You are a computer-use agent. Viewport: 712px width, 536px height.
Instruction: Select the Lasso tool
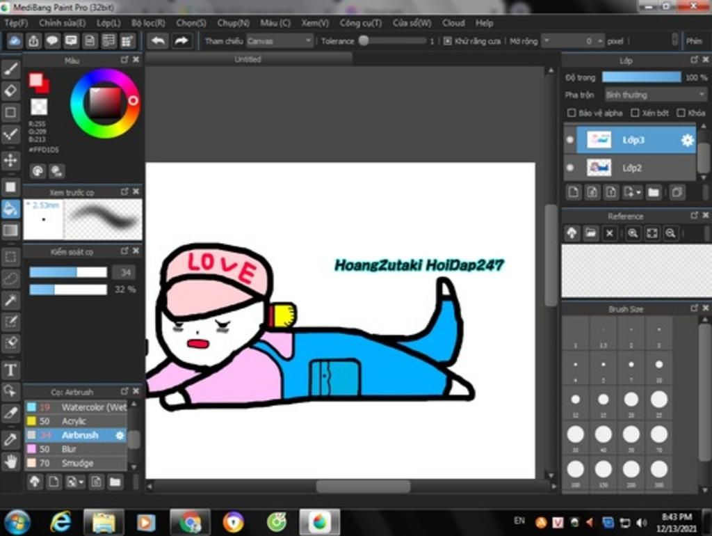(x=11, y=278)
